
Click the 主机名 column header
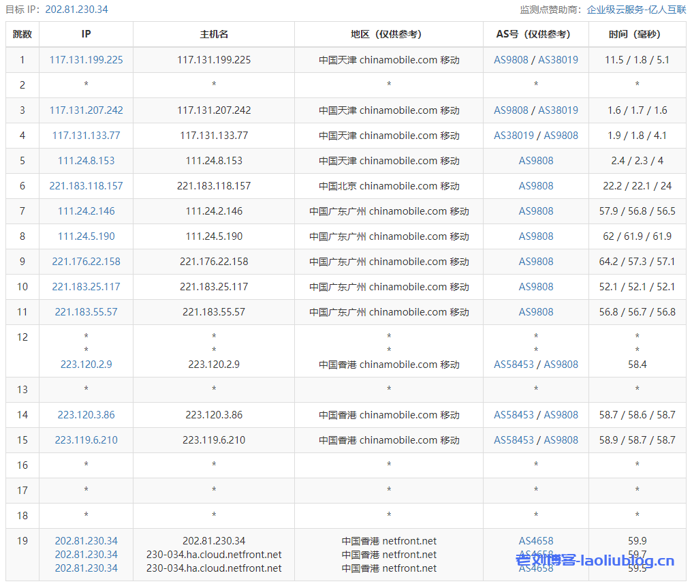[214, 34]
